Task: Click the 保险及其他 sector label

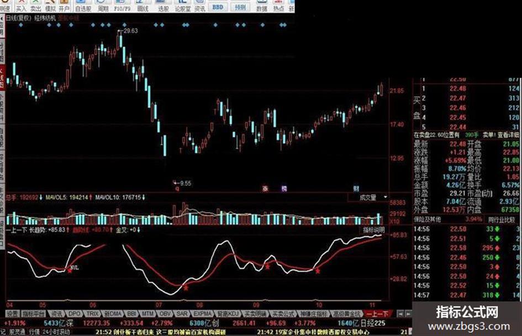Action: coord(427,220)
